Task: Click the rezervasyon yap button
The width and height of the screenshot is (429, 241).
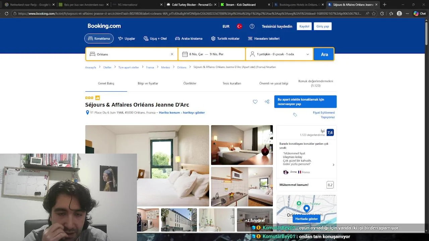Action: click(x=305, y=102)
